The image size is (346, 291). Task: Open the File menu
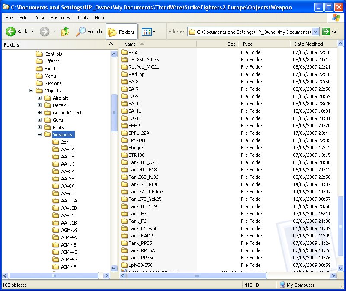pos(9,18)
